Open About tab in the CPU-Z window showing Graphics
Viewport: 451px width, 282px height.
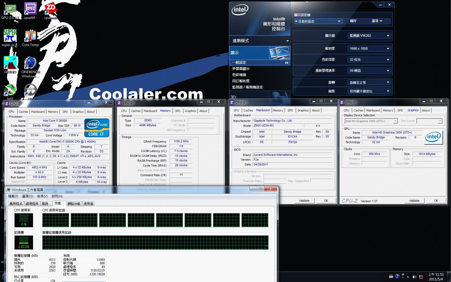[426, 110]
